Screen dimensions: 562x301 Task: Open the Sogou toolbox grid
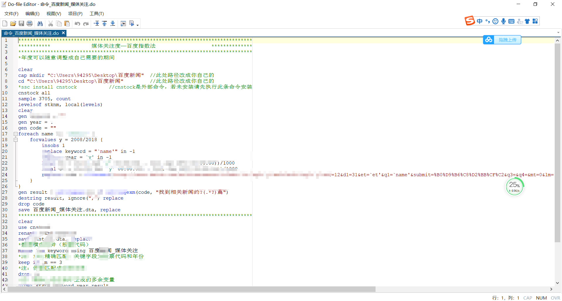tap(535, 21)
